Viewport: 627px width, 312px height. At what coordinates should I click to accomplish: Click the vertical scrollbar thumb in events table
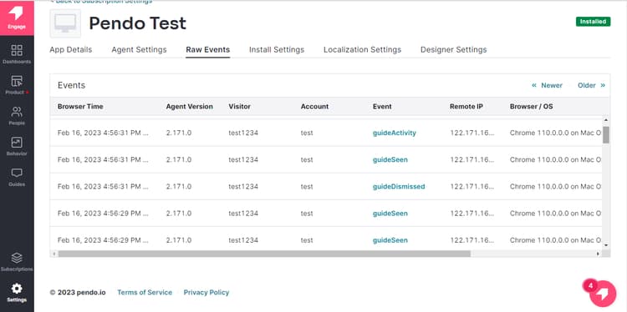point(606,135)
